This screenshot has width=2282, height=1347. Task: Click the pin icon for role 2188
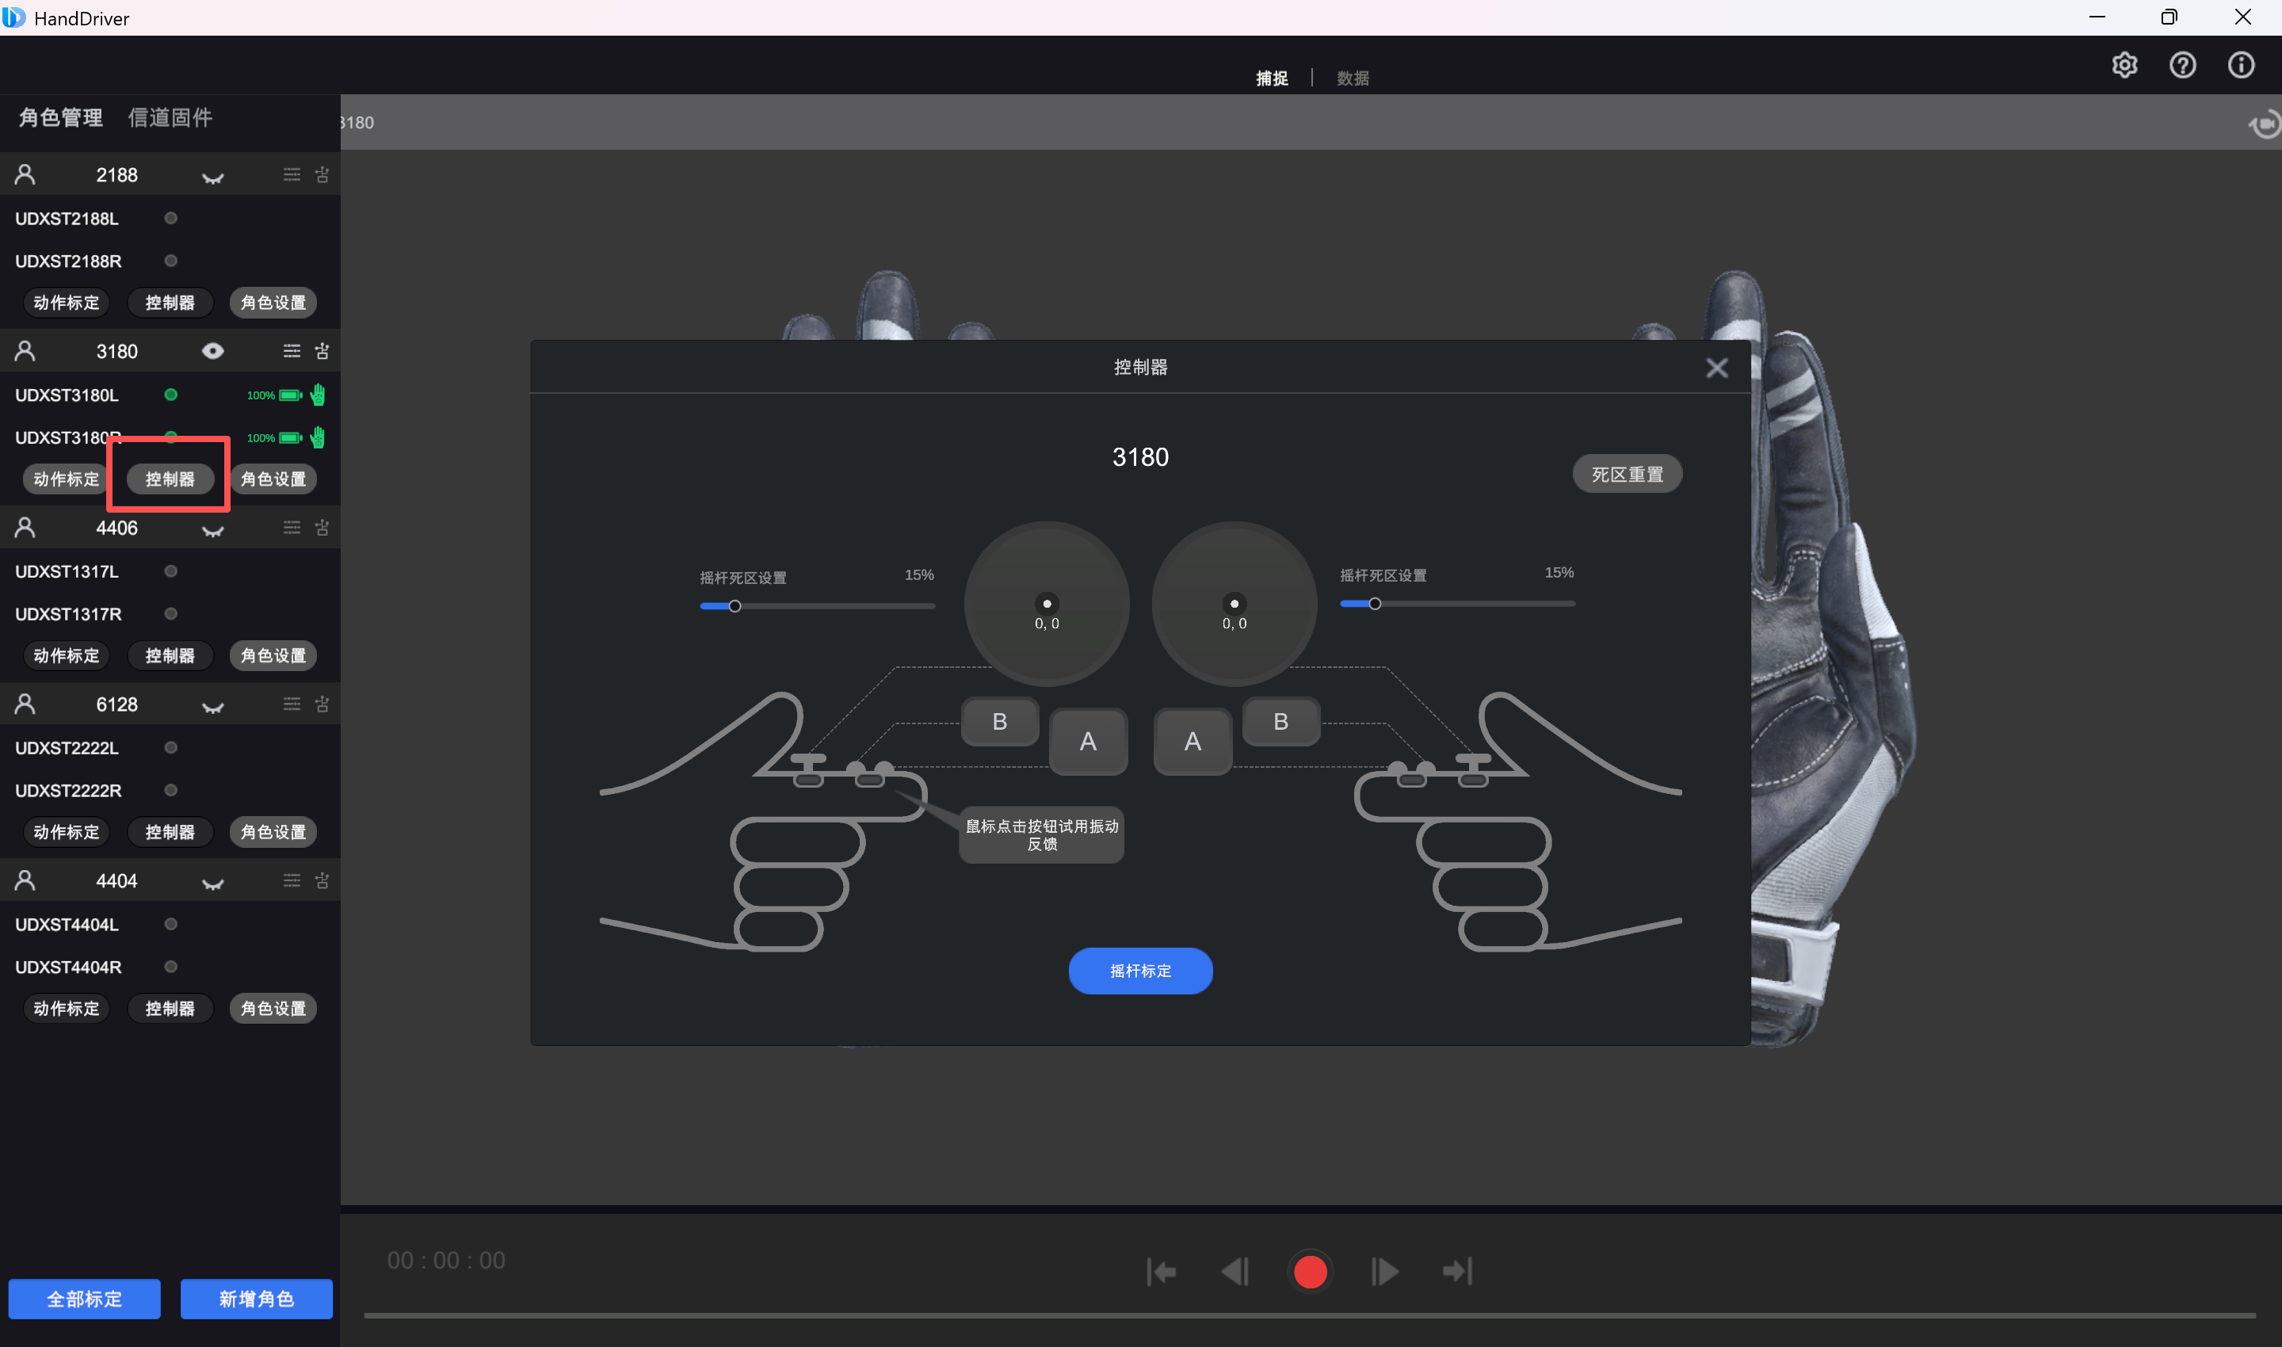point(322,175)
